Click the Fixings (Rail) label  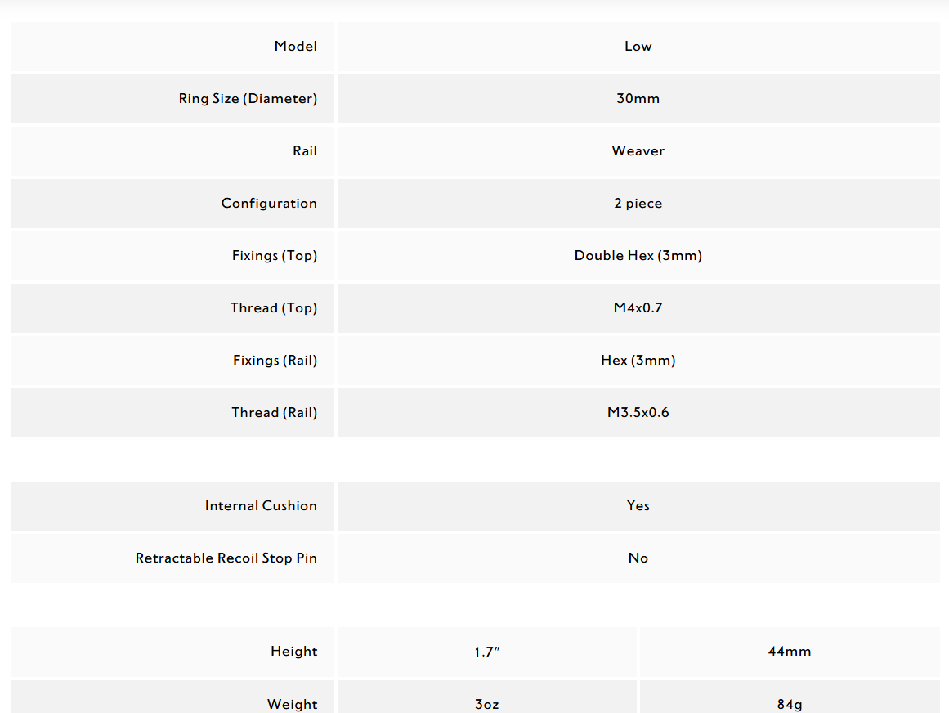[275, 361]
